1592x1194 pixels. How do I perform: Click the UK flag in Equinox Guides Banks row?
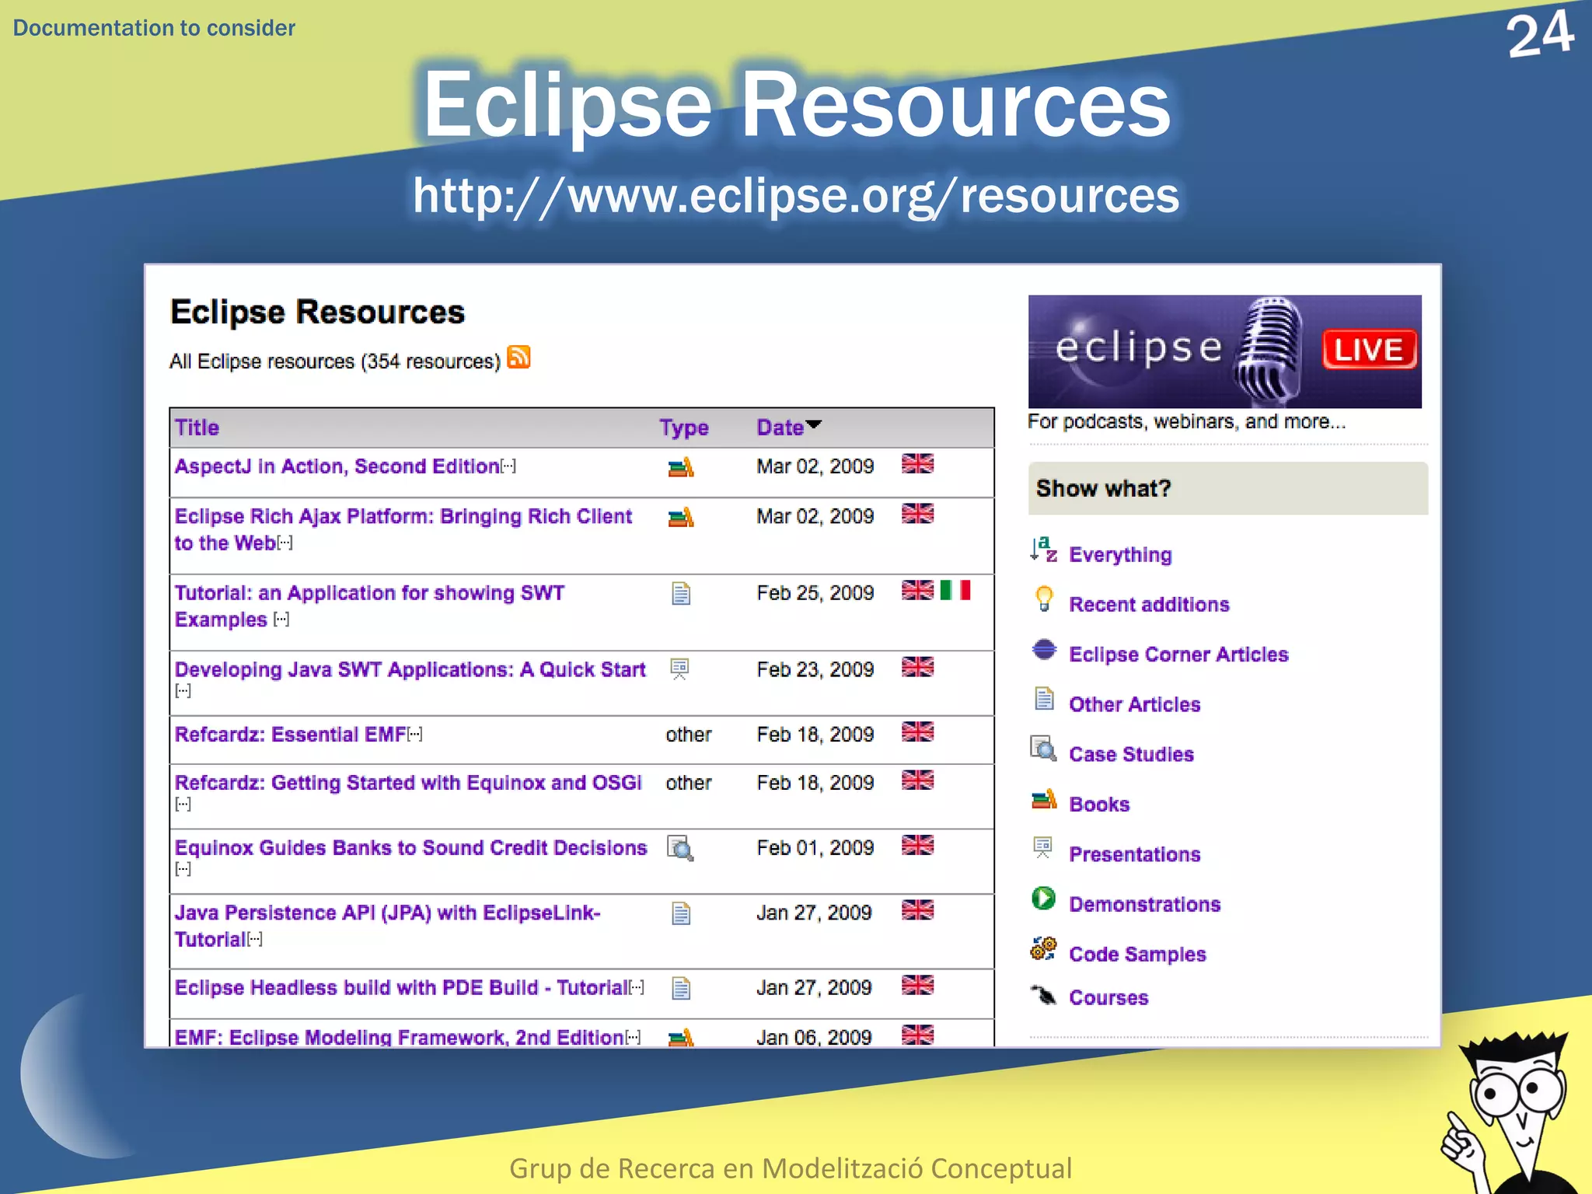[x=917, y=845]
